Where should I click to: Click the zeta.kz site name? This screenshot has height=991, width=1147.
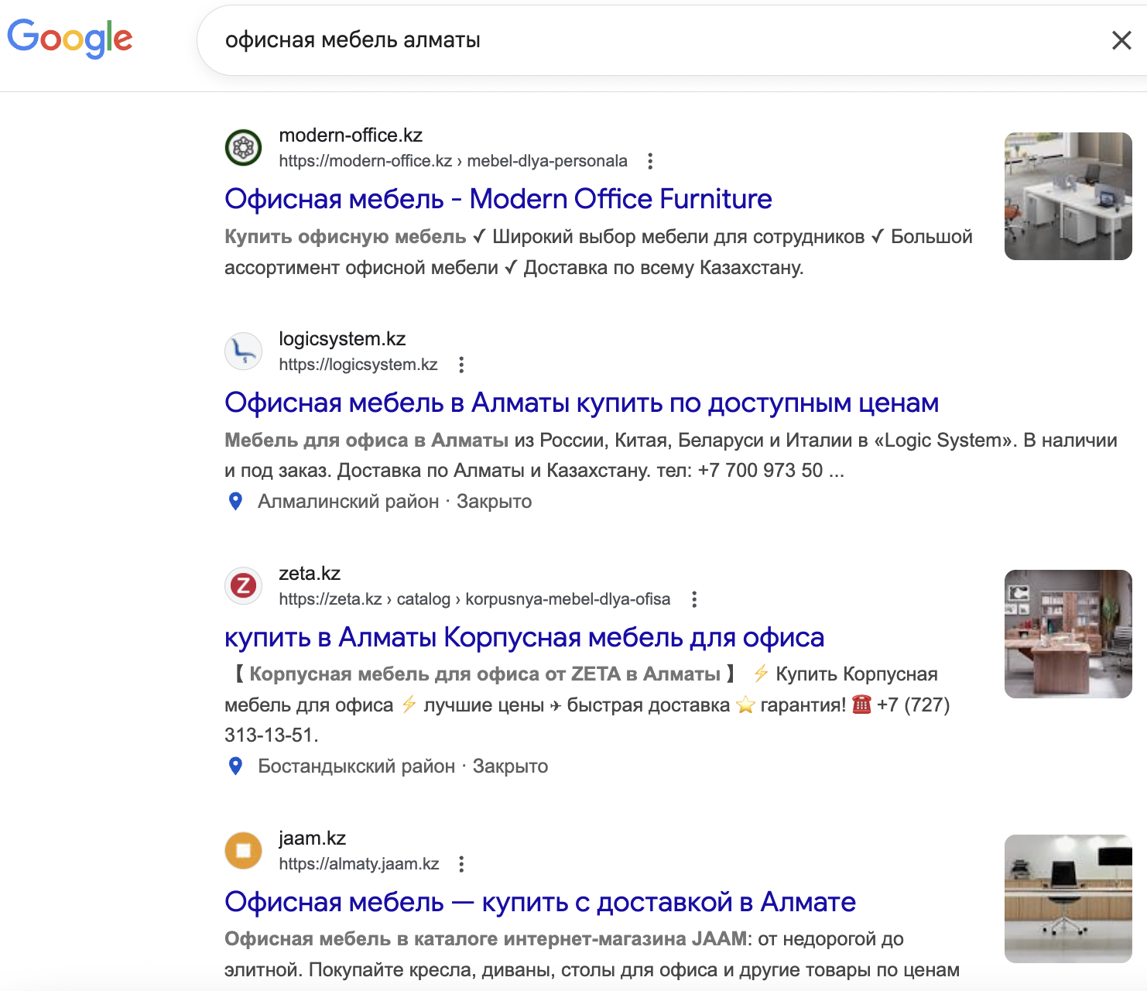tap(310, 574)
